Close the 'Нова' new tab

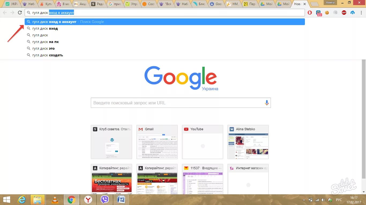click(304, 4)
